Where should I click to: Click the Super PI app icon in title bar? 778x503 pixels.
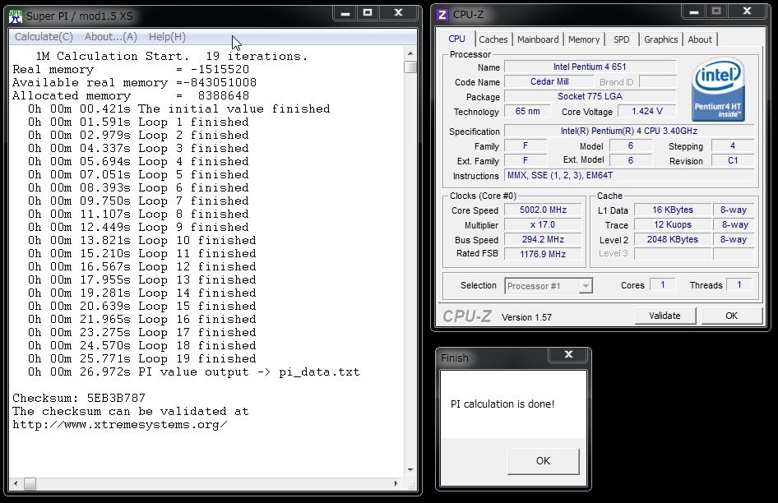click(15, 16)
